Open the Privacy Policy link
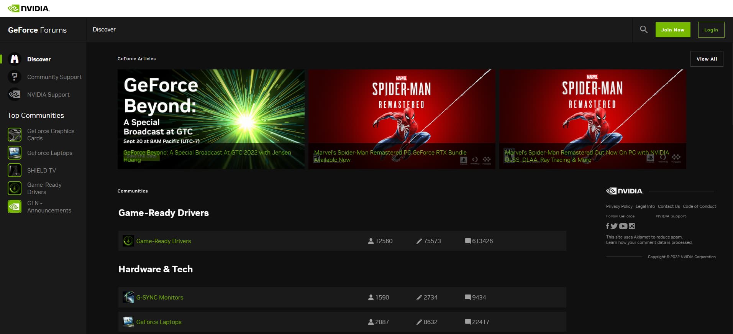 point(619,206)
